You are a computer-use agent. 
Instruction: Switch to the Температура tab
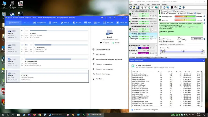tap(171, 13)
